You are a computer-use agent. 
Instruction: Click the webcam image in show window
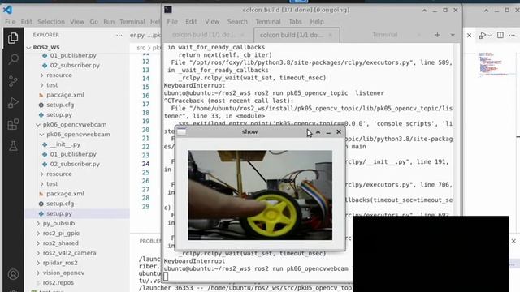click(x=260, y=195)
